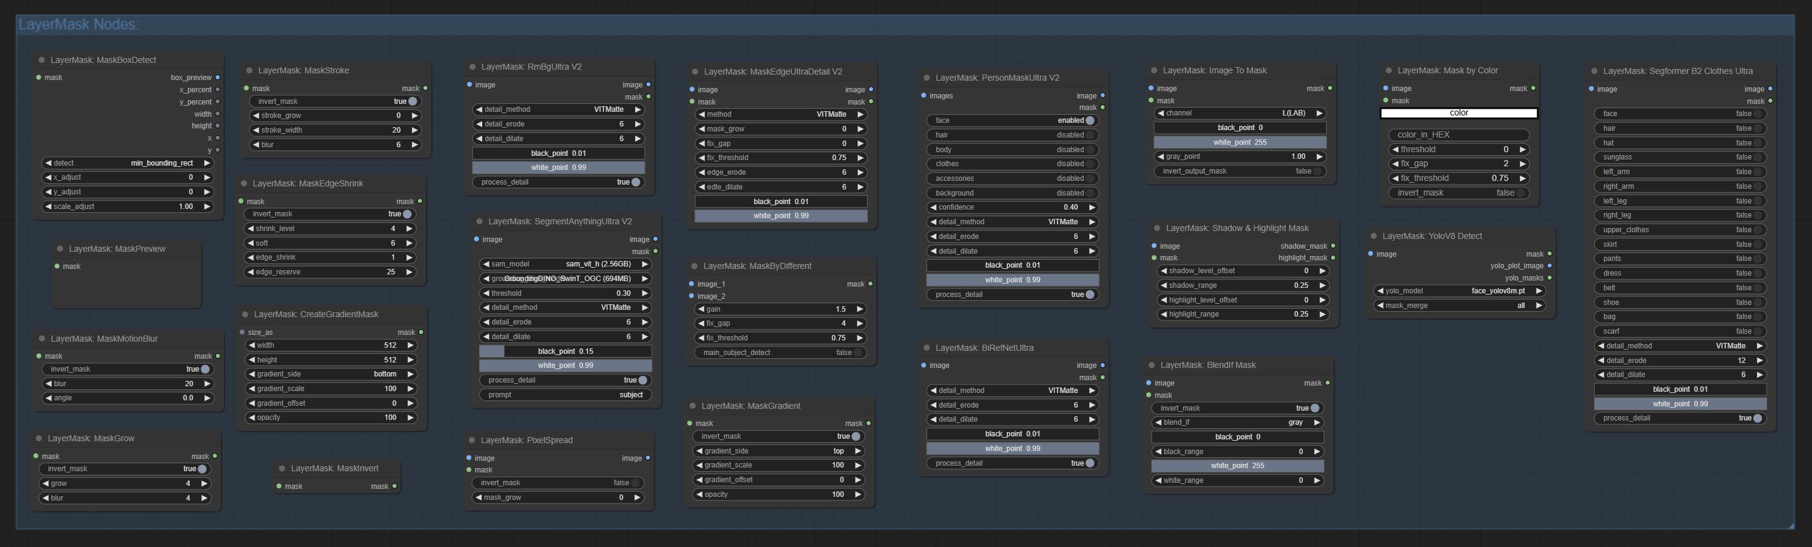Image resolution: width=1812 pixels, height=547 pixels.
Task: Open the sam_model dropdown in SegmentAnythingUltra V2
Action: (x=565, y=264)
